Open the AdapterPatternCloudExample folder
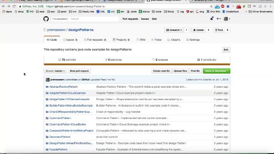 [x=68, y=93]
